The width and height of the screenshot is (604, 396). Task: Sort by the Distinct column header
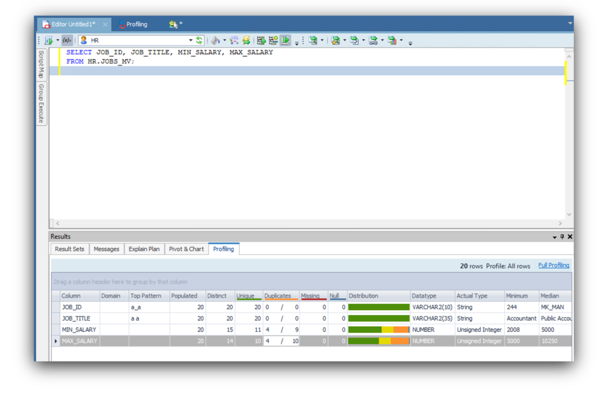coord(217,296)
